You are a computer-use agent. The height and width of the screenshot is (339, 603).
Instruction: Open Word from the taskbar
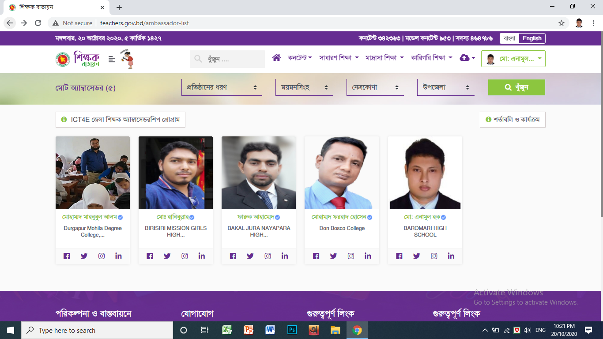coord(270,330)
